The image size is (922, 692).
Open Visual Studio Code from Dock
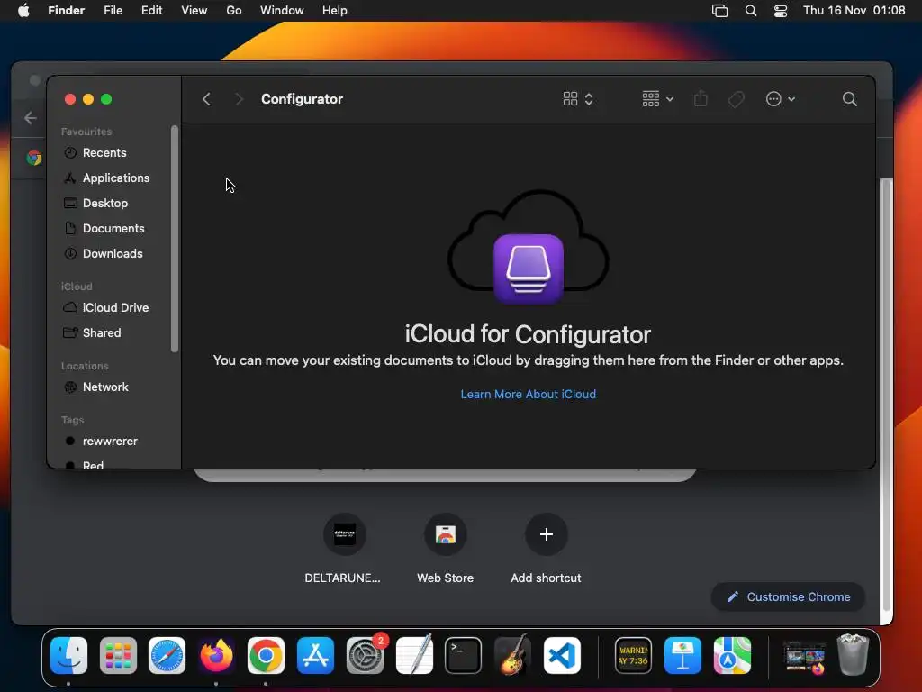tap(562, 656)
